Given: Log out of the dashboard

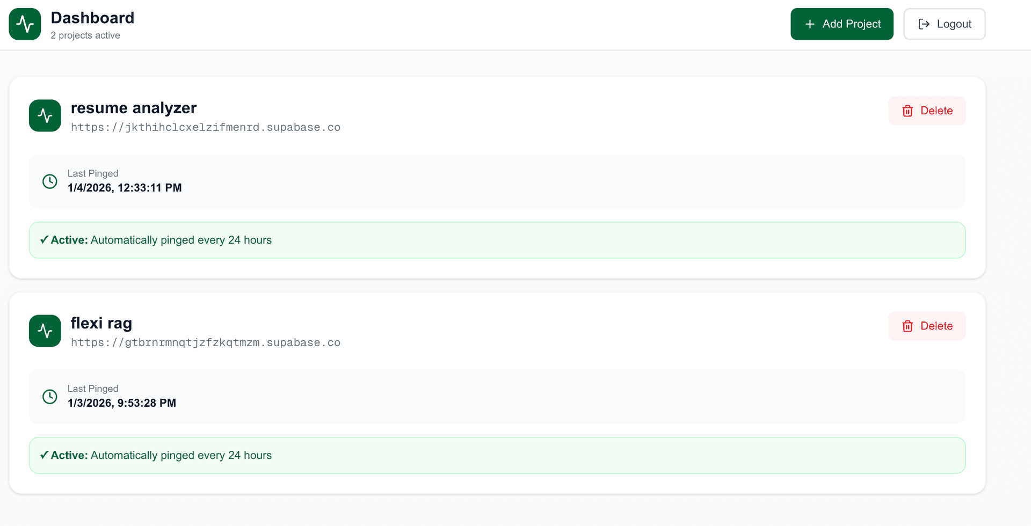Looking at the screenshot, I should tap(944, 24).
